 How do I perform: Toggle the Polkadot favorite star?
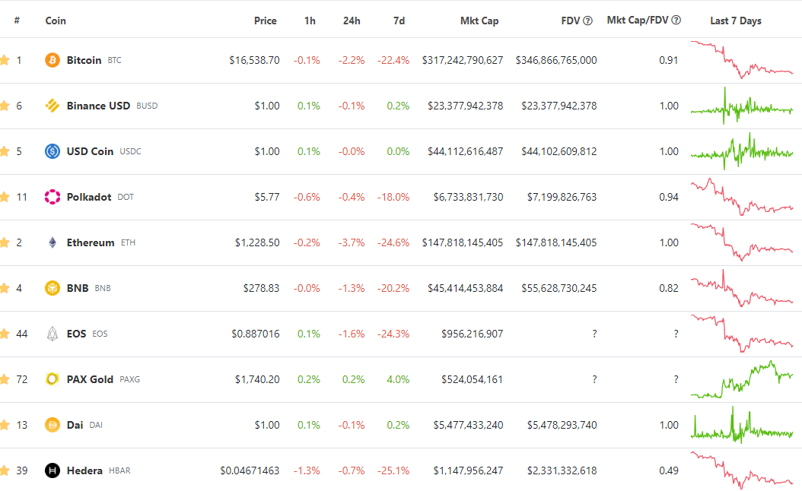[5, 197]
